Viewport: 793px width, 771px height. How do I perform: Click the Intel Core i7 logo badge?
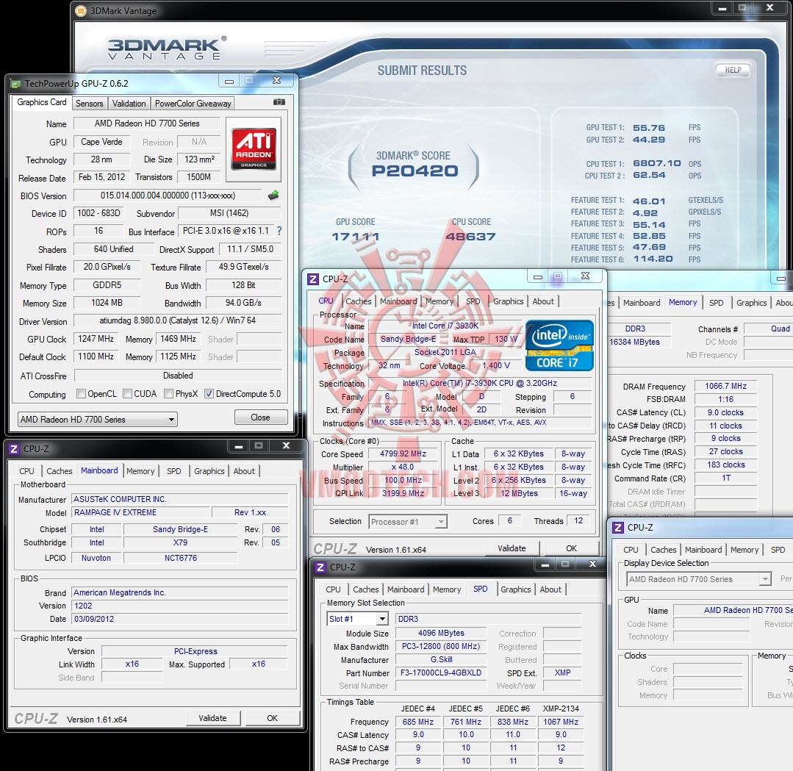tap(559, 345)
